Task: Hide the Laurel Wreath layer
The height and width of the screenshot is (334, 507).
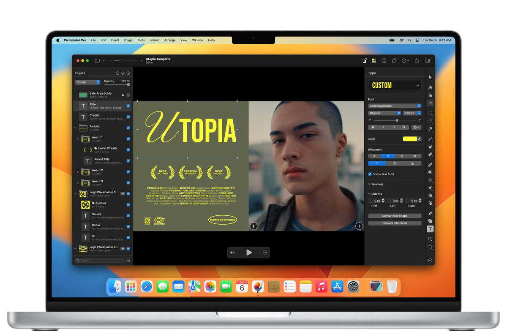Action: click(x=128, y=150)
